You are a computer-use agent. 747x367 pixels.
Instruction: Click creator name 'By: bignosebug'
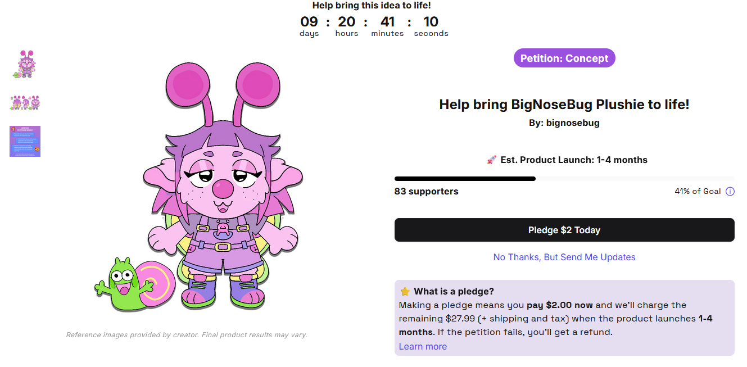click(564, 123)
